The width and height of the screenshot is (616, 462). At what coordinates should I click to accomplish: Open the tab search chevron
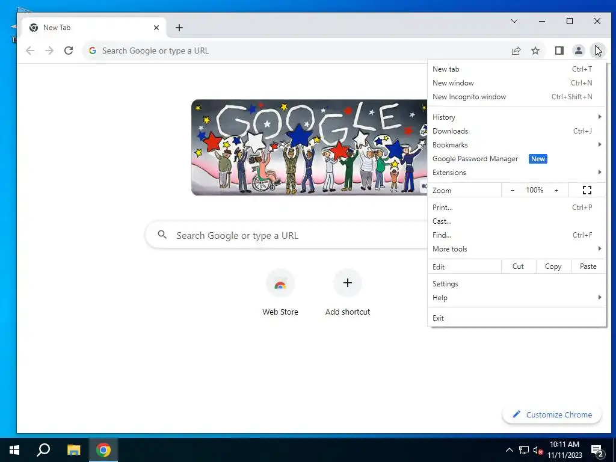[x=514, y=21]
